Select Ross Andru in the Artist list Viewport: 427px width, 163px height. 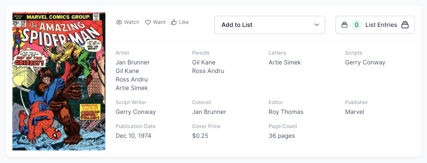click(x=132, y=79)
